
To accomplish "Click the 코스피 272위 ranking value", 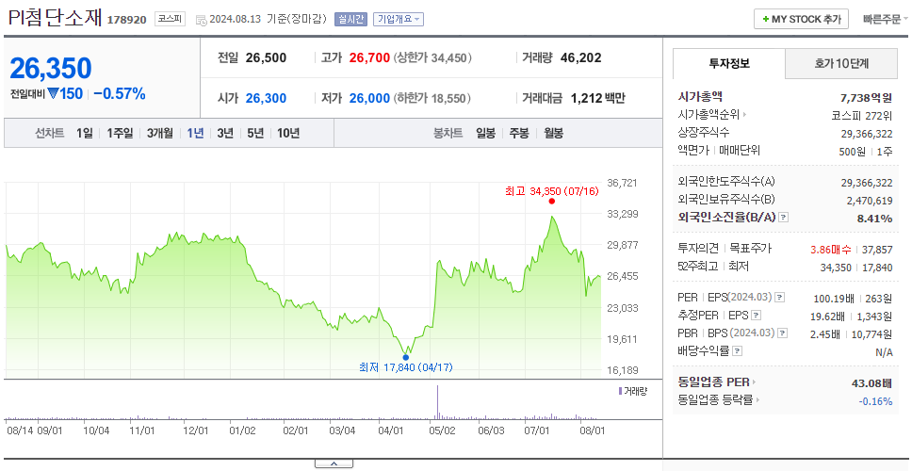I will point(862,115).
